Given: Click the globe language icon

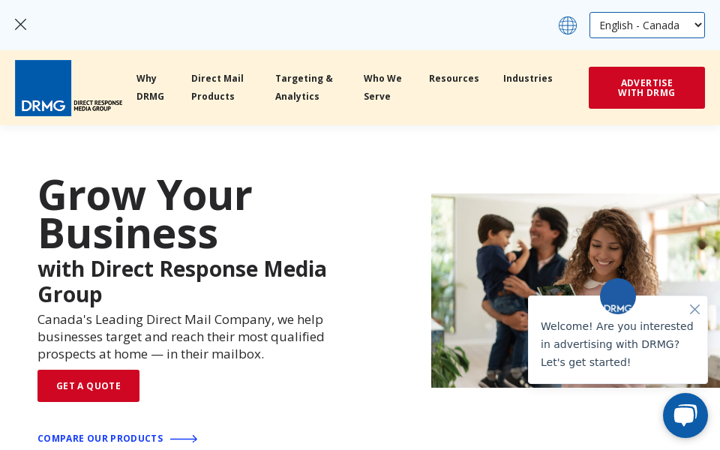Looking at the screenshot, I should point(568,25).
